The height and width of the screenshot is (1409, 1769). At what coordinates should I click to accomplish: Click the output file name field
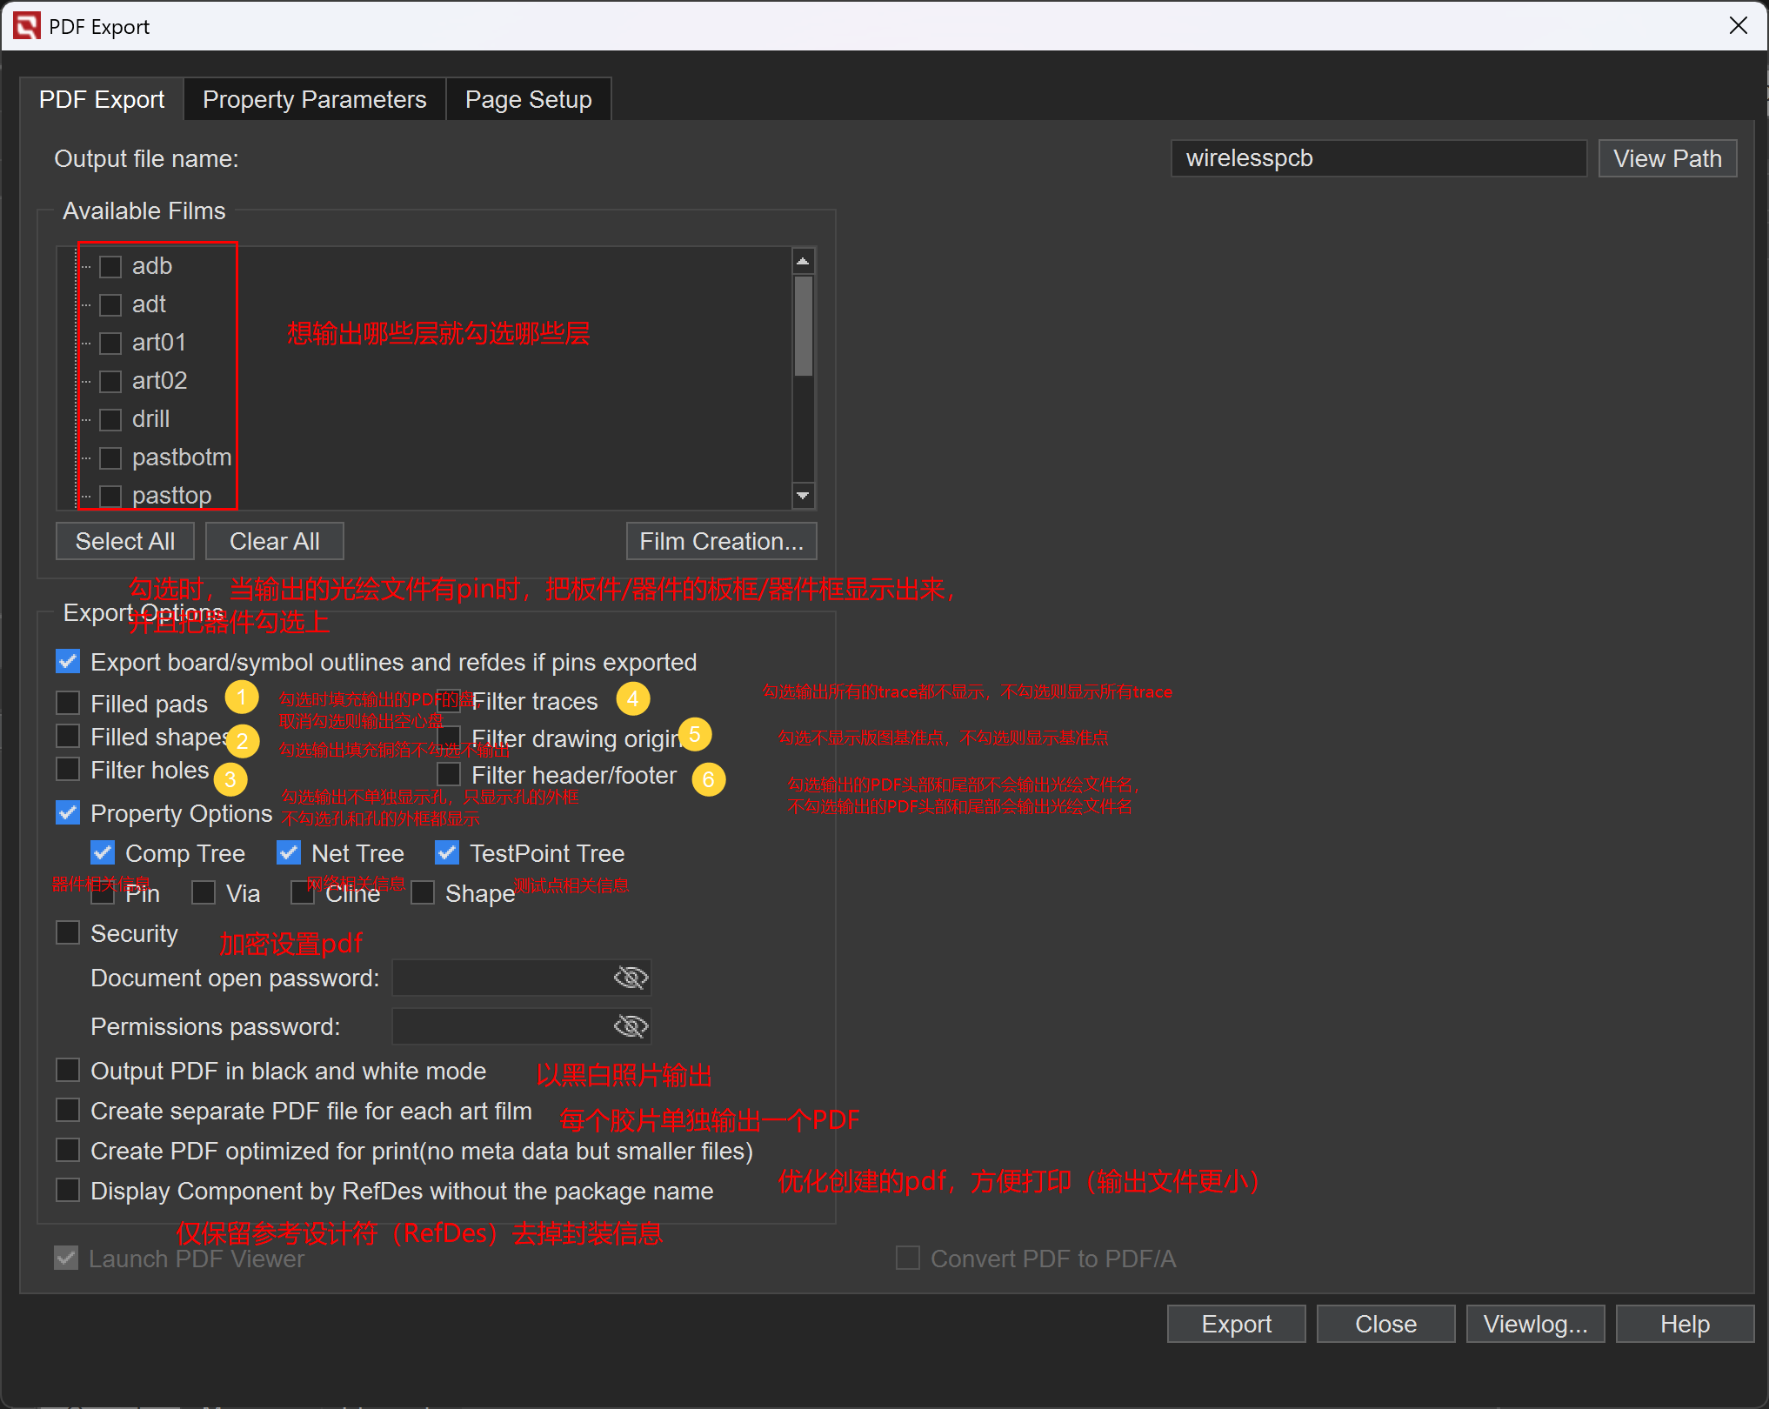pyautogui.click(x=1378, y=158)
